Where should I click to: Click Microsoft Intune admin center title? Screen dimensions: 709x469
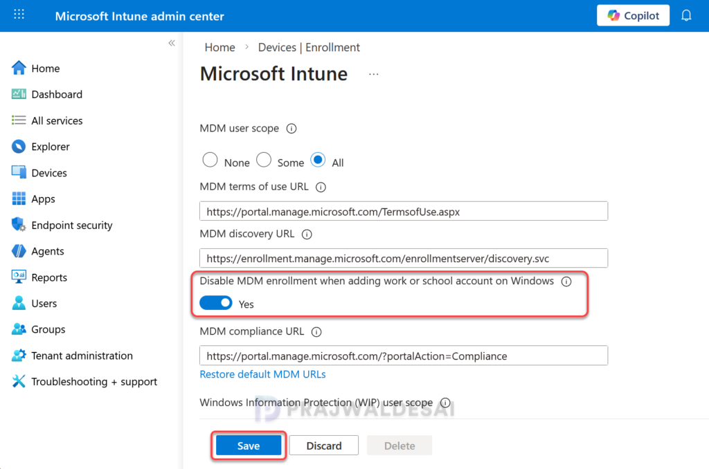coord(139,17)
